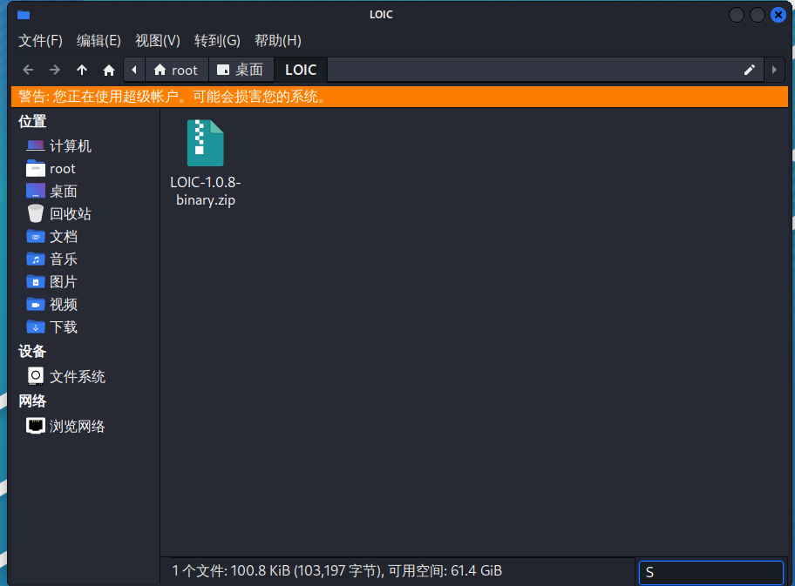795x586 pixels.
Task: Jump to 桌面 via the breadcrumb
Action: [x=241, y=70]
